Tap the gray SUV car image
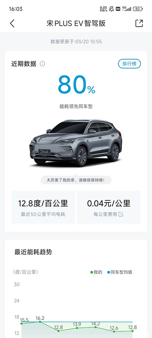Image resolution: width=152 pixels, height=338 pixels. tap(76, 143)
